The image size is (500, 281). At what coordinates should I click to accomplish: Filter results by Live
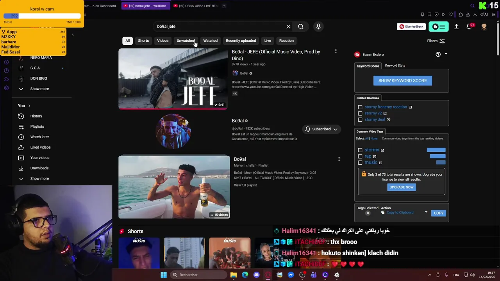(x=268, y=41)
